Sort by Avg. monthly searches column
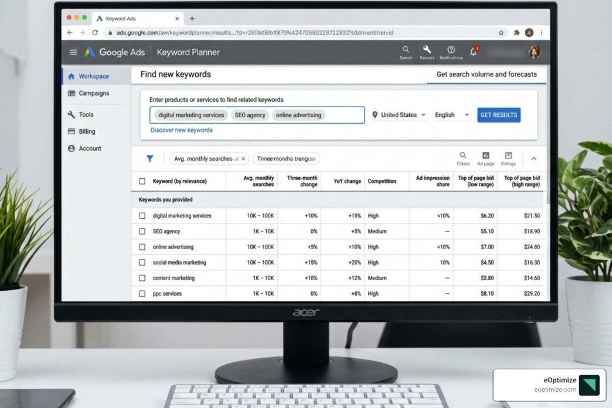This screenshot has width=612, height=408. (259, 181)
